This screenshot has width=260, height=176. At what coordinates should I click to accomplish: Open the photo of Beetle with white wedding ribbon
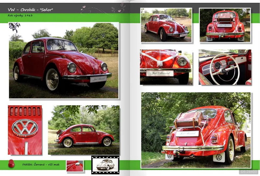click(x=166, y=25)
